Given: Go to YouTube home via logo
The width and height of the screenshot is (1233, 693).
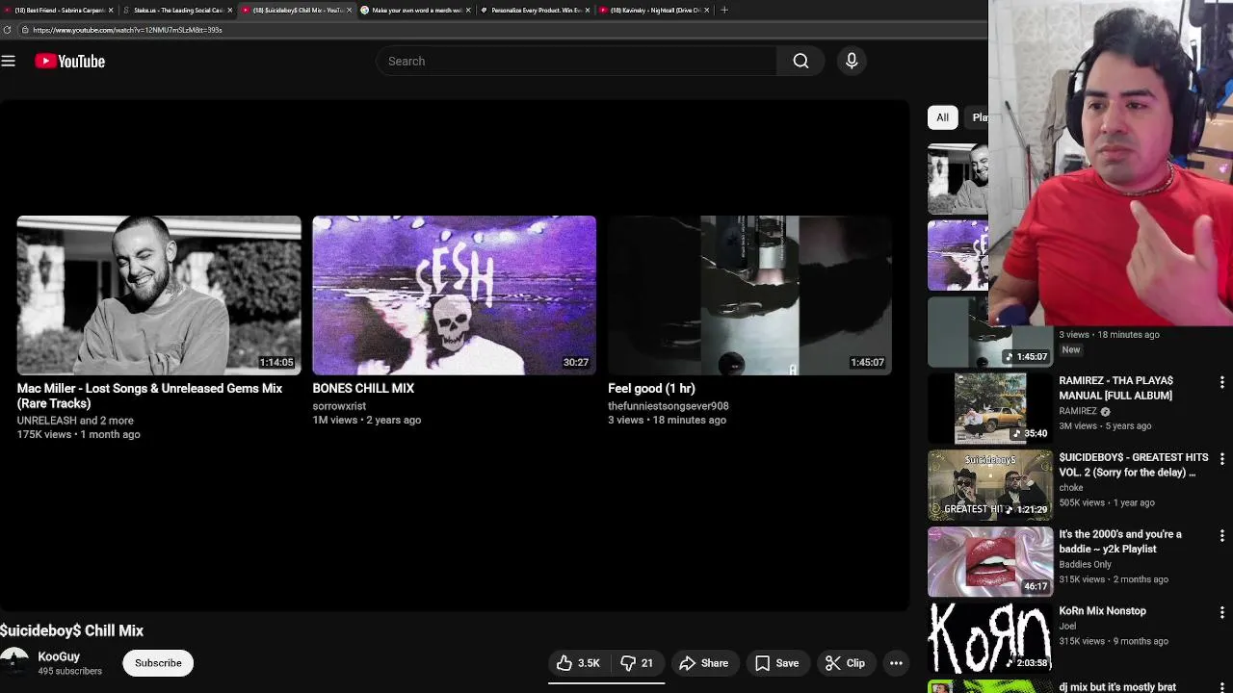Looking at the screenshot, I should coord(69,61).
